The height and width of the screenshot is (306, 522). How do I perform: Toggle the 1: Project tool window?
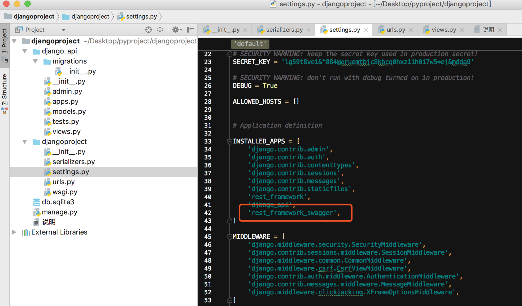point(5,41)
